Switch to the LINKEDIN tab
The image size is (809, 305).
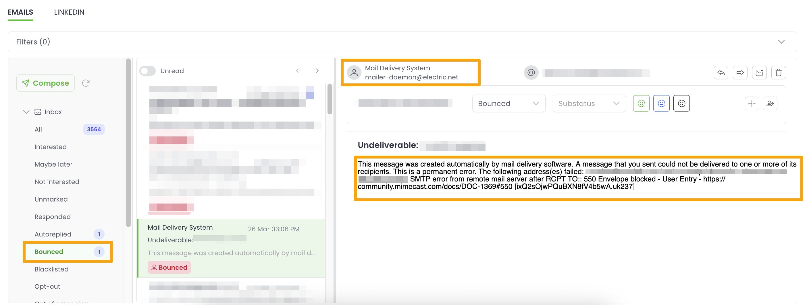(x=69, y=12)
